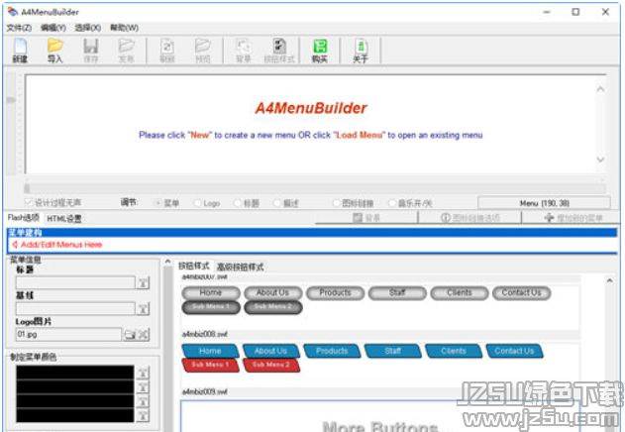Click the 预览 (Preview) toolbar icon

(202, 51)
